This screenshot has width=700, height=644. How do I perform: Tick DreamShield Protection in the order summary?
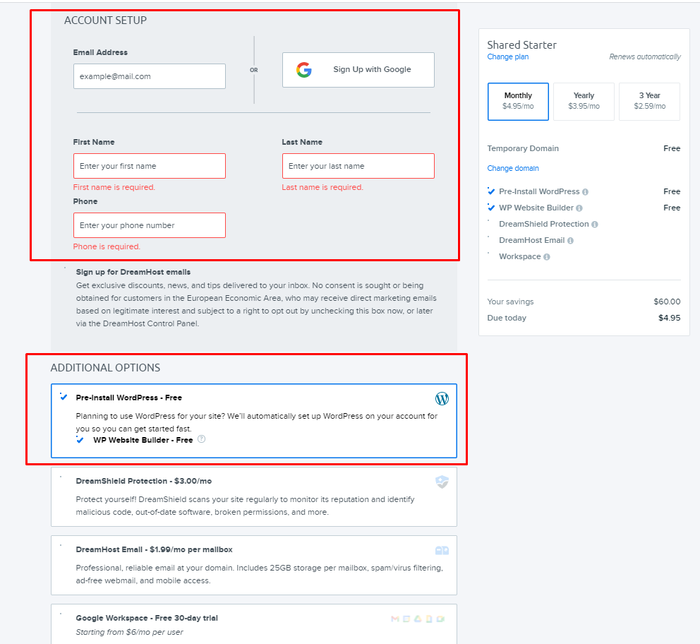click(x=488, y=220)
